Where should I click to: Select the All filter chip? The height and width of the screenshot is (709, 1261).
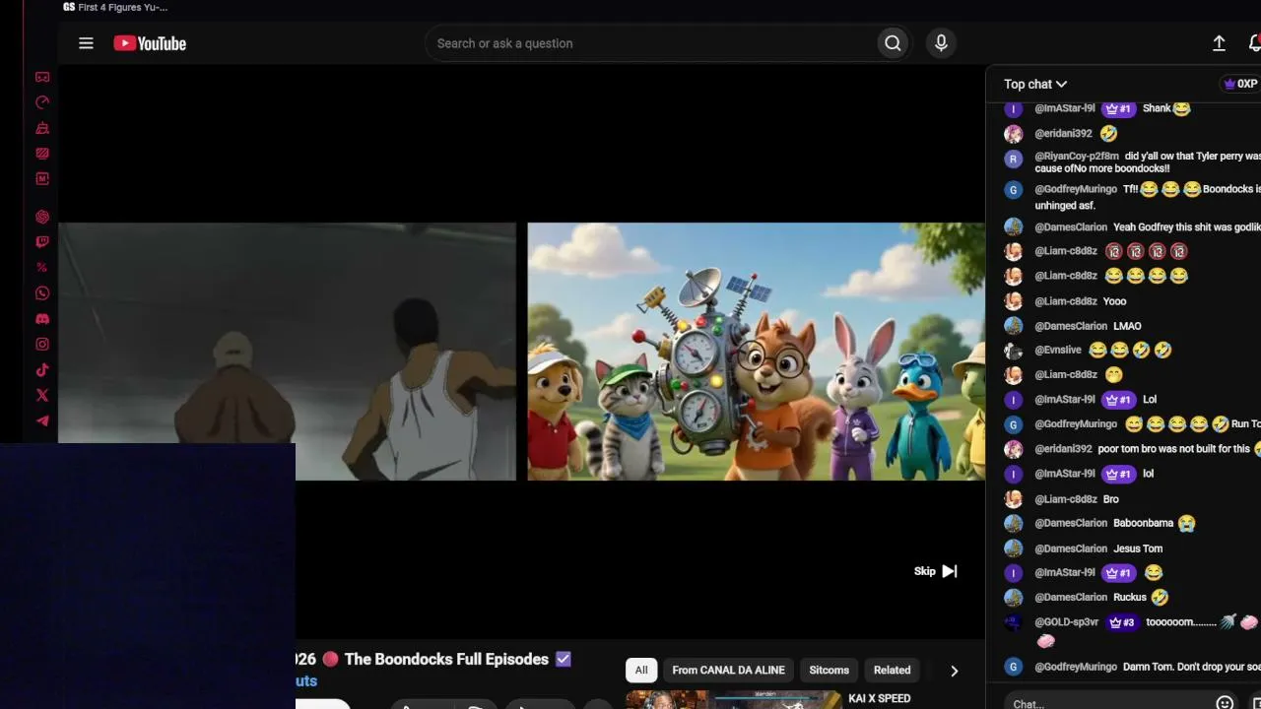[641, 671]
